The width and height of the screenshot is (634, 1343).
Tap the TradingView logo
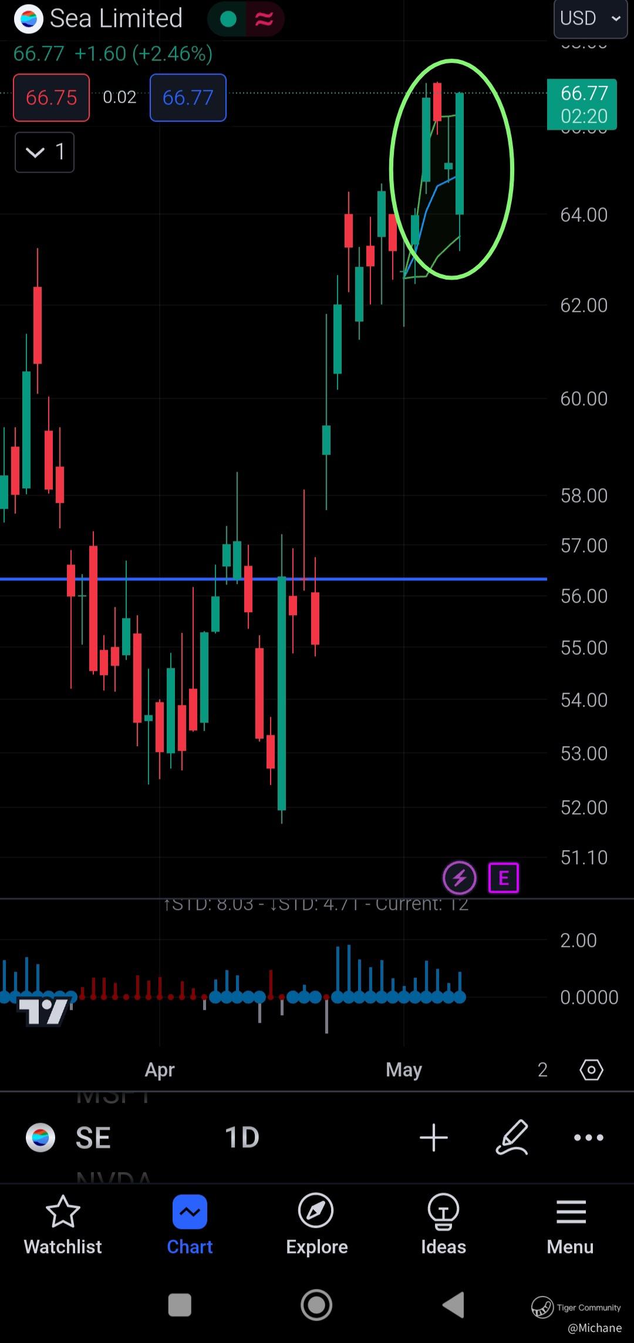(x=44, y=1011)
